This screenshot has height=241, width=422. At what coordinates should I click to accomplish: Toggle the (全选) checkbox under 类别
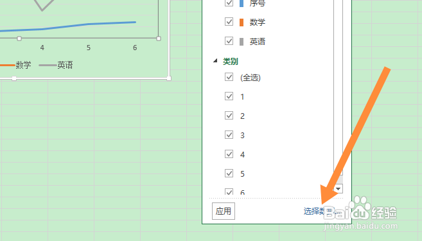coord(229,76)
